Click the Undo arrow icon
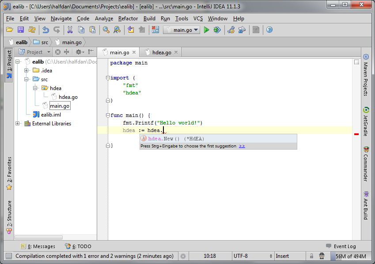 [45, 30]
